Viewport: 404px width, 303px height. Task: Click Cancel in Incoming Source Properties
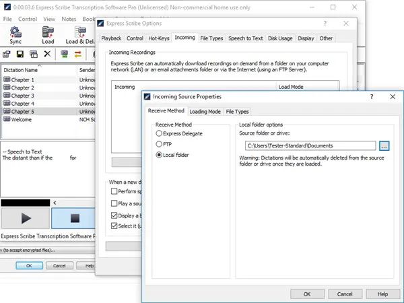pyautogui.click(x=345, y=294)
